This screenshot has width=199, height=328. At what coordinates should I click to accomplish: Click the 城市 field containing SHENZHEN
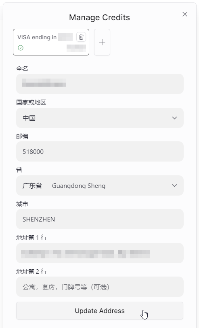point(100,219)
